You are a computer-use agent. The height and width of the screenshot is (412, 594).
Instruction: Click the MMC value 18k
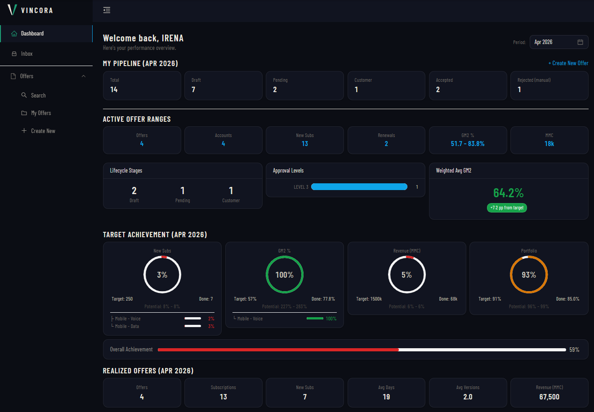(549, 144)
